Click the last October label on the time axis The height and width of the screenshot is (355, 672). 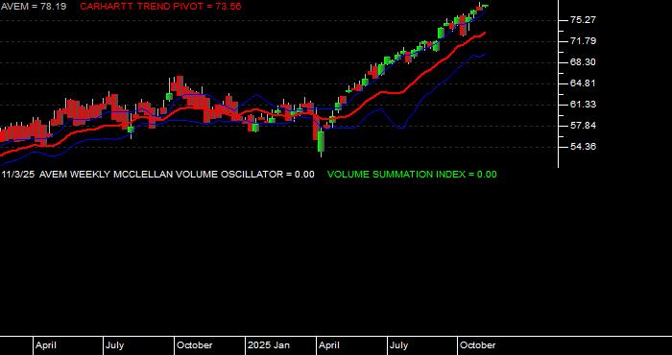click(x=477, y=345)
